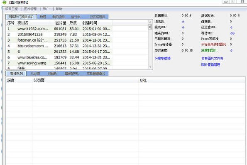Click the project list scrollbar thumb
The height and width of the screenshot is (165, 247).
pyautogui.click(x=150, y=27)
